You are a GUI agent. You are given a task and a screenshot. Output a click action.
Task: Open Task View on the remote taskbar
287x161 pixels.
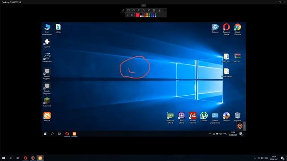60,134
